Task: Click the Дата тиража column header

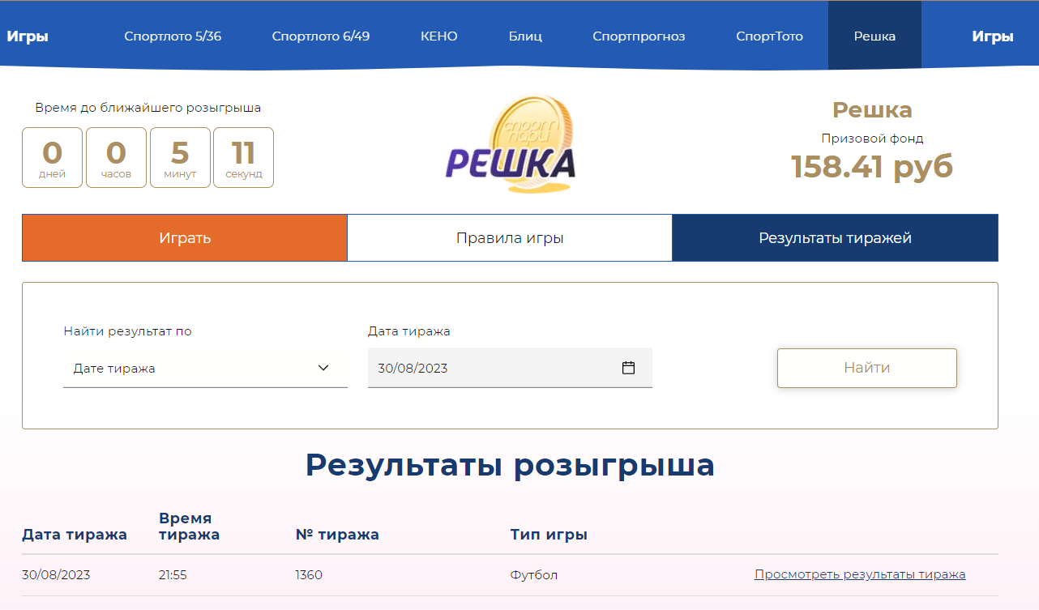Action: coord(75,535)
